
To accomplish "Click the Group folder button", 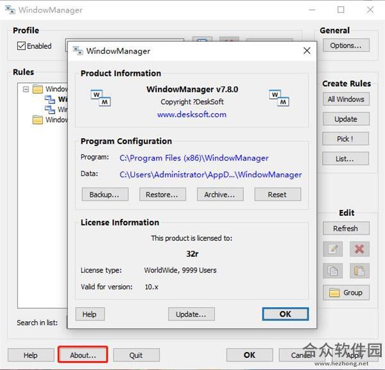I will (x=346, y=292).
